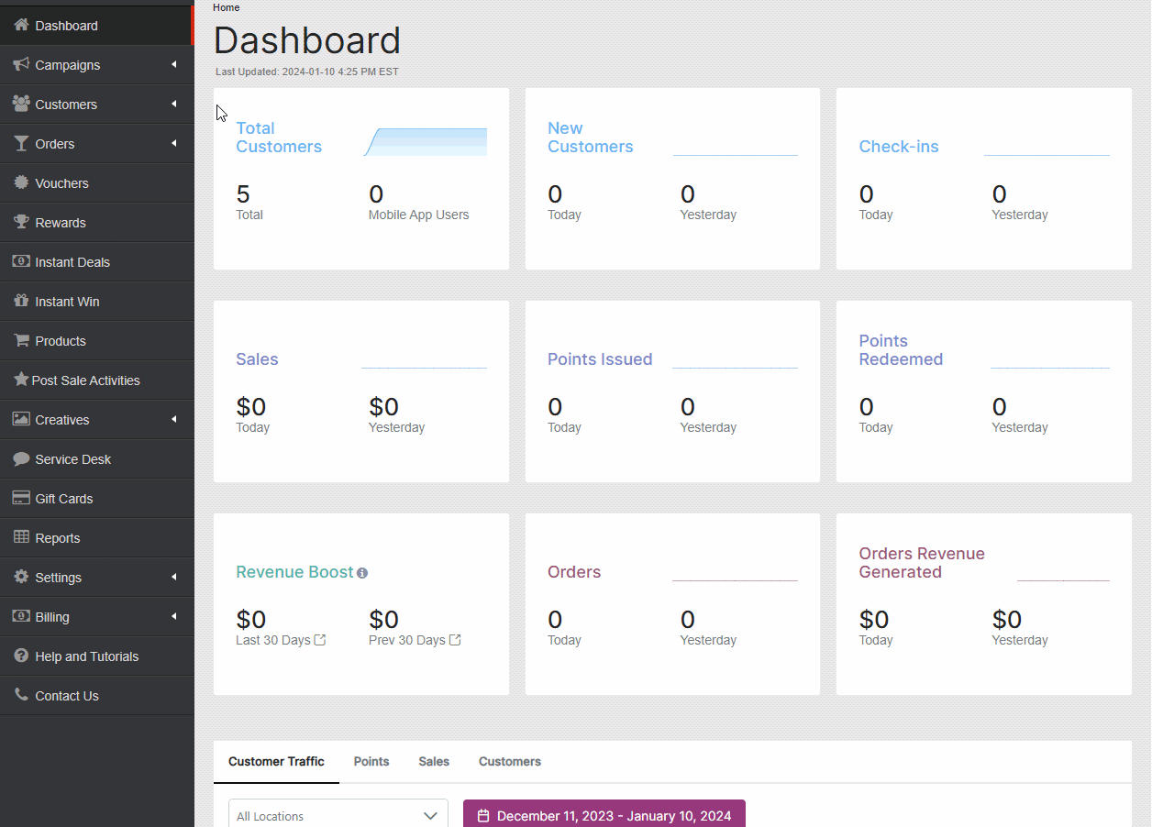Viewport: 1152px width, 827px height.
Task: Open the Prev 30 Days external link icon
Action: (455, 640)
